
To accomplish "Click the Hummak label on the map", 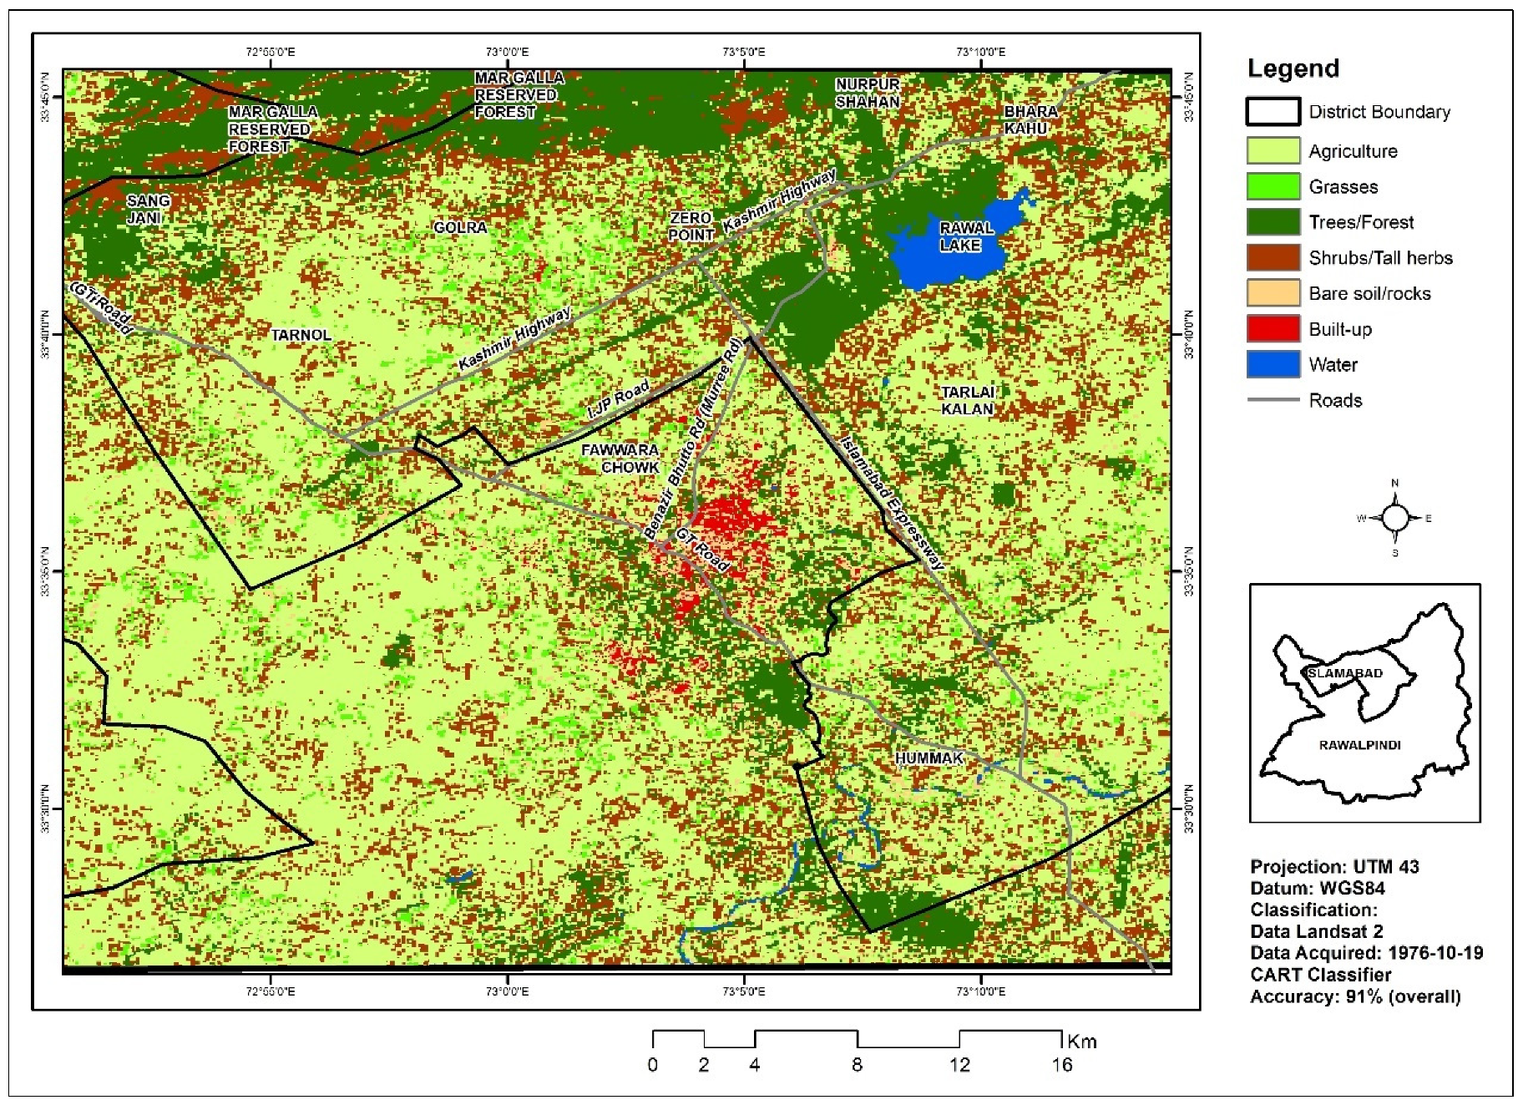I will pyautogui.click(x=928, y=758).
